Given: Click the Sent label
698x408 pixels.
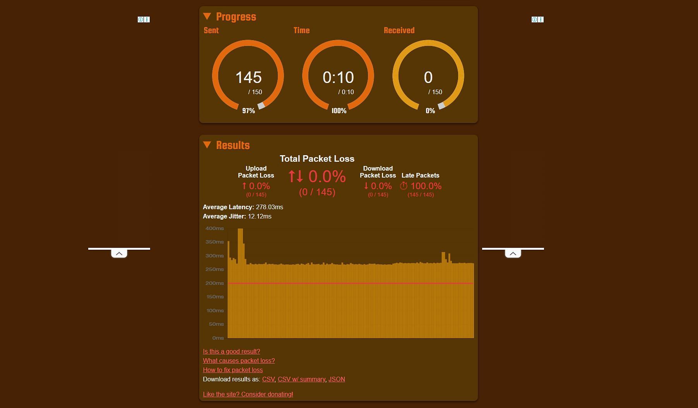Looking at the screenshot, I should [x=211, y=30].
